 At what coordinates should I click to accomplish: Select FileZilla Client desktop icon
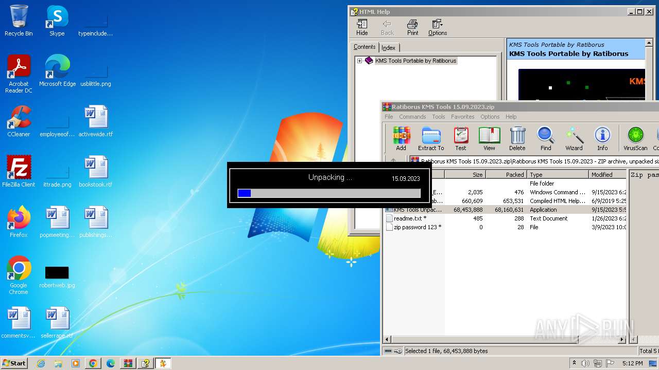pyautogui.click(x=19, y=172)
